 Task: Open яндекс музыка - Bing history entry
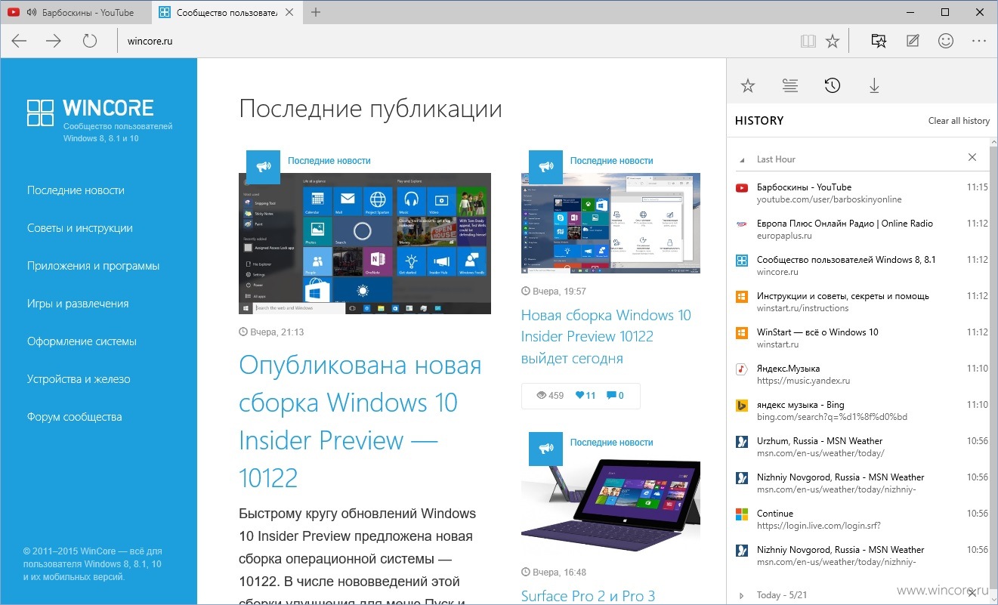[x=861, y=411]
